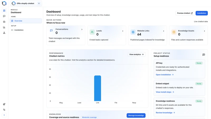
Task: Open the dashboard grid icon in the sidebar
Action: click(x=4, y=11)
